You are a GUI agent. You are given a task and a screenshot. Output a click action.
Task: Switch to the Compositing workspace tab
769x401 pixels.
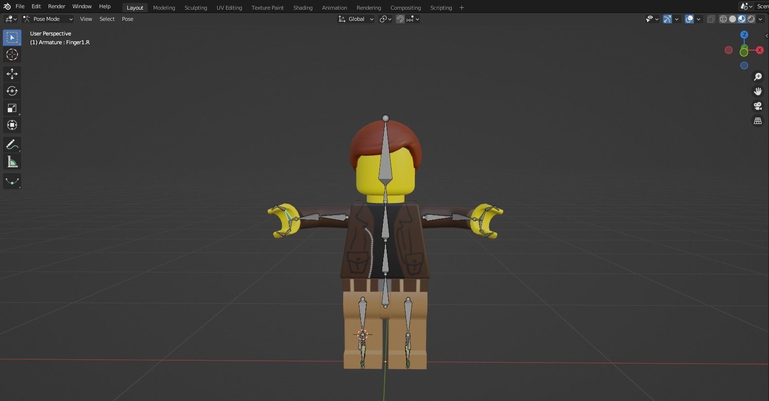[406, 7]
